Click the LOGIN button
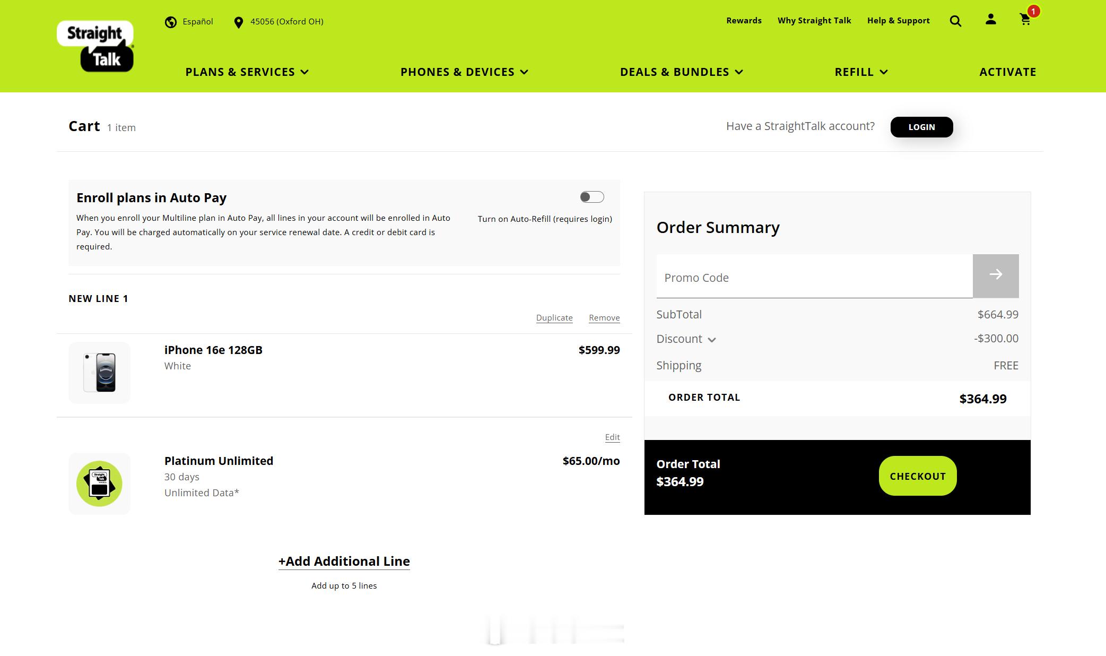Image resolution: width=1106 pixels, height=656 pixels. 922,126
